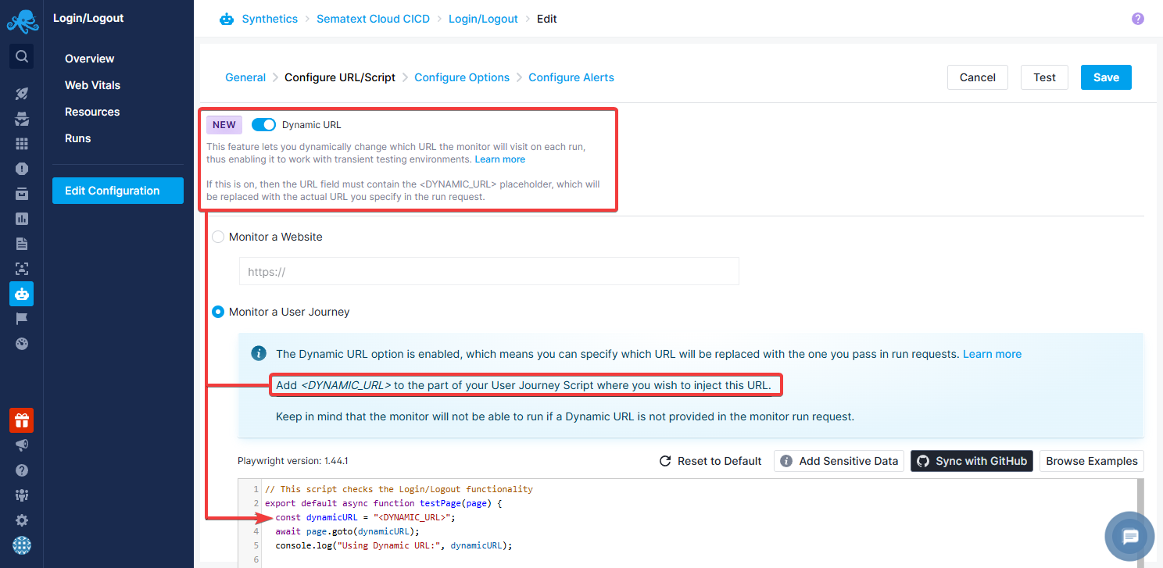Open the Overview section
This screenshot has height=568, width=1163.
click(x=89, y=59)
